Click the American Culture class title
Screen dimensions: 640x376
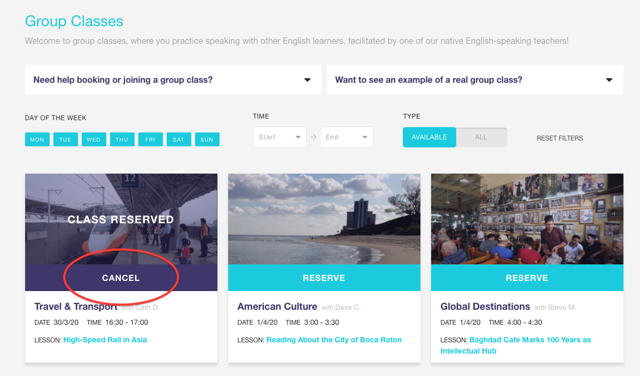277,307
